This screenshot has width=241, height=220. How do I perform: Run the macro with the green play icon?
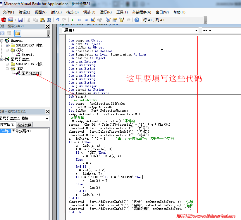coord(73,20)
